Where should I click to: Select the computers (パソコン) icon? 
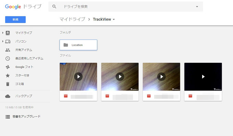pos(8,41)
